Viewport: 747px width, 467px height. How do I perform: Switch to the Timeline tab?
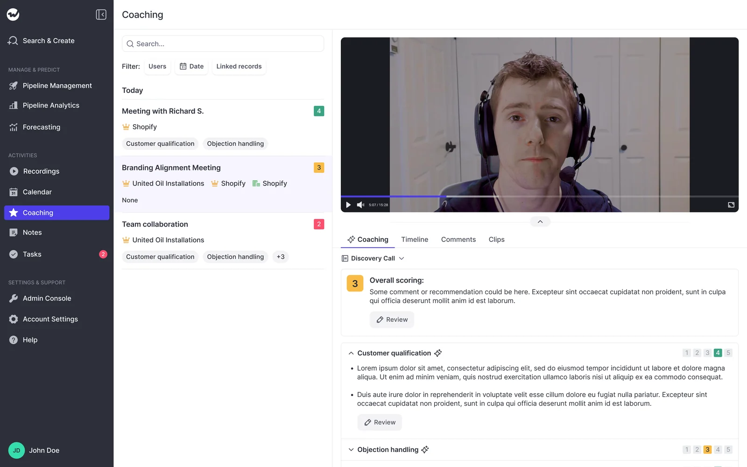pos(415,240)
